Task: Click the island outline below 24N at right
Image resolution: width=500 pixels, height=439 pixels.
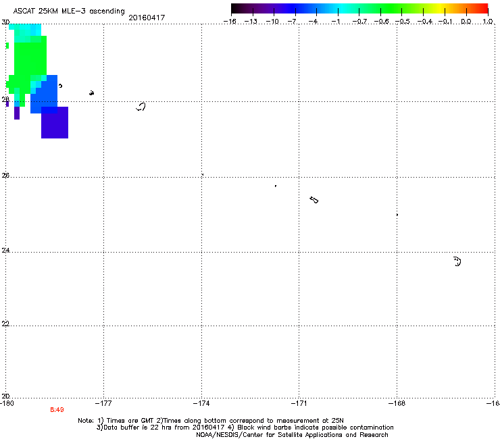Action: tap(457, 261)
